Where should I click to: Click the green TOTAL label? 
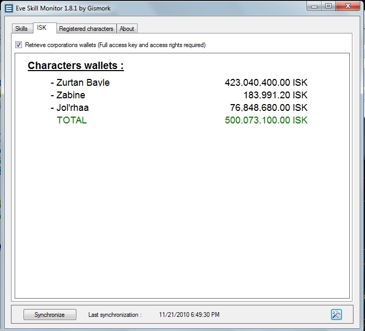click(x=72, y=120)
